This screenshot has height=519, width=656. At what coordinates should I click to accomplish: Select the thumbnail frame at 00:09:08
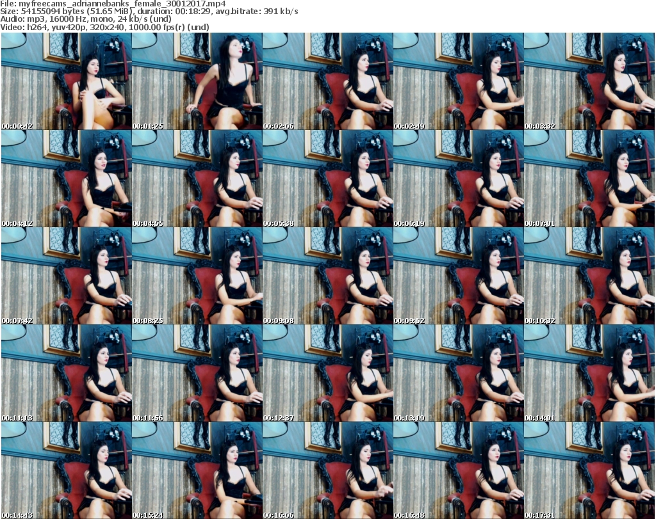tap(327, 276)
